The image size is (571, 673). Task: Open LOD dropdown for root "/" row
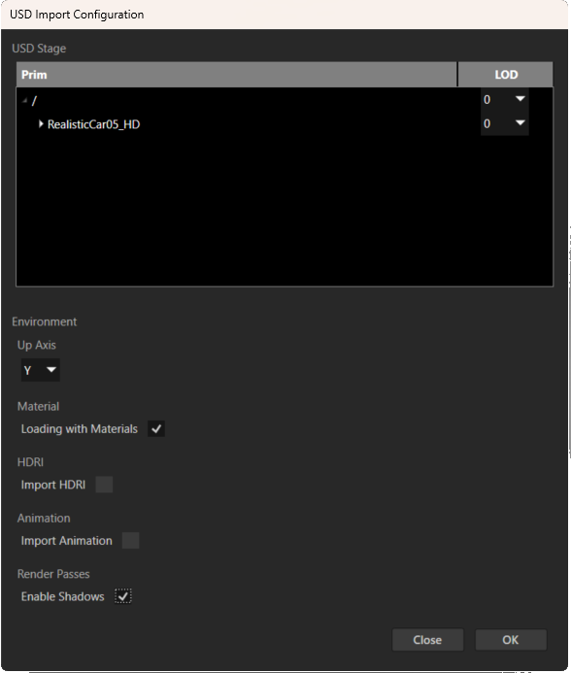pyautogui.click(x=504, y=100)
